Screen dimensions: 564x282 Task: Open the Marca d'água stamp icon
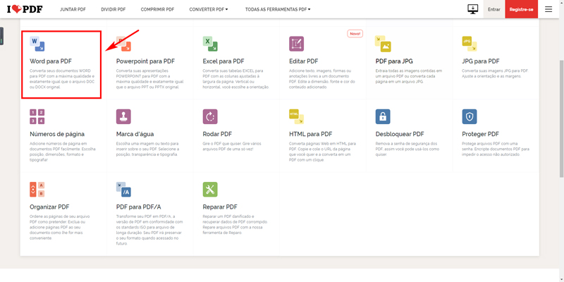click(123, 116)
